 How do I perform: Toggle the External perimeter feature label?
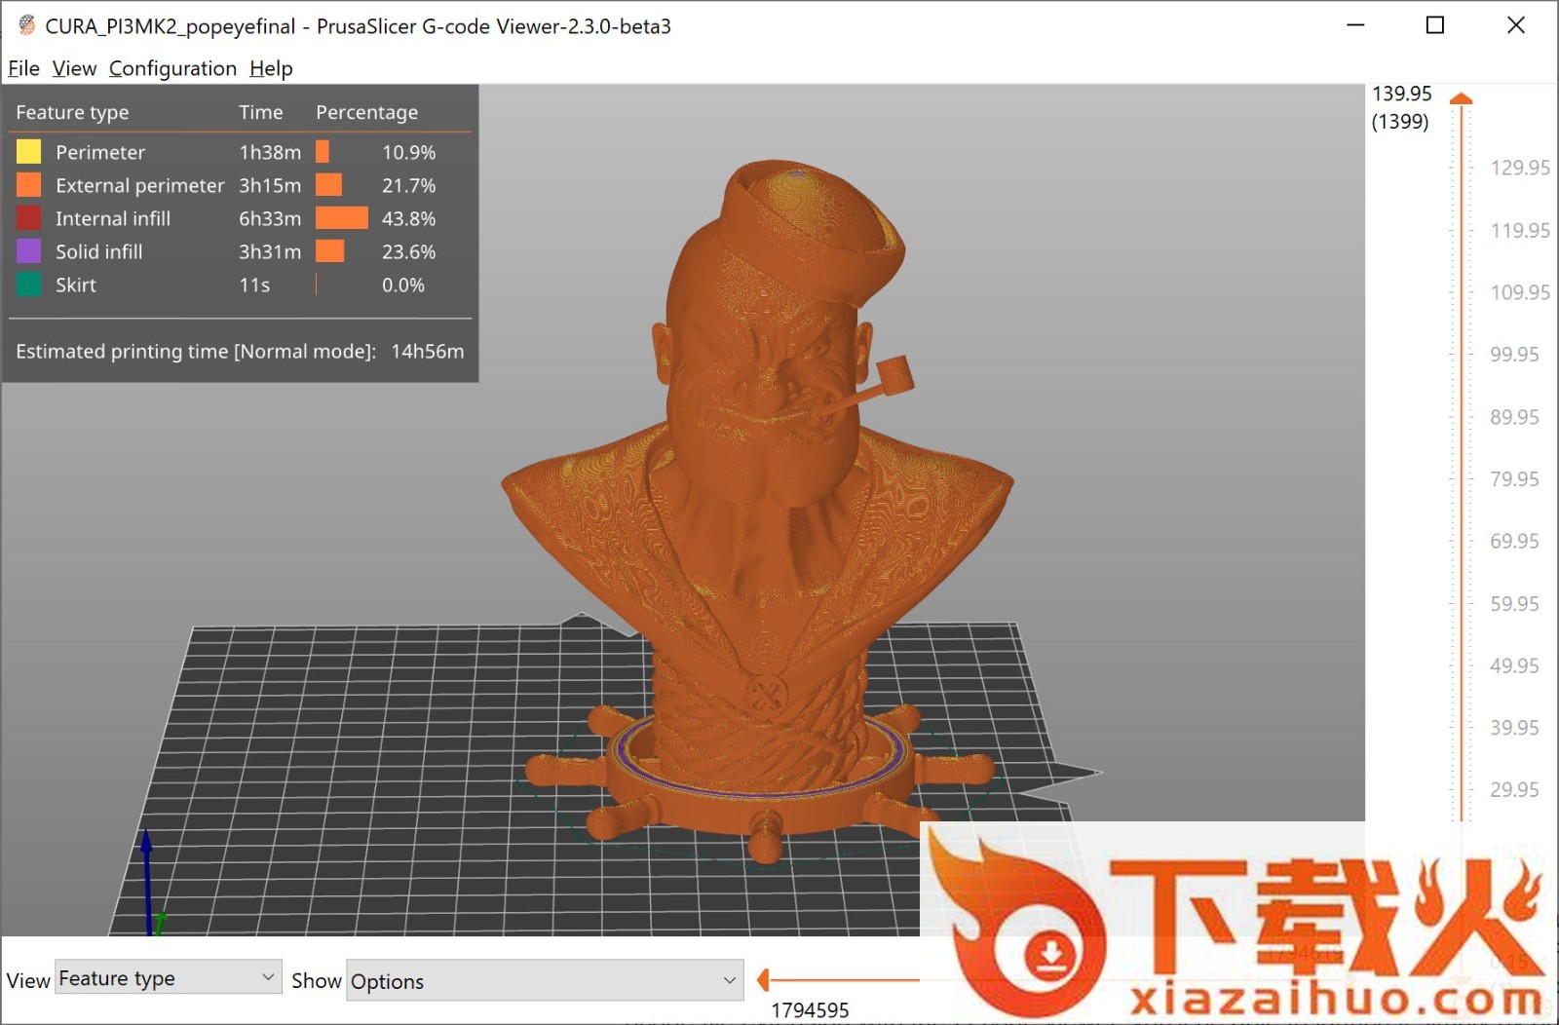click(x=139, y=185)
